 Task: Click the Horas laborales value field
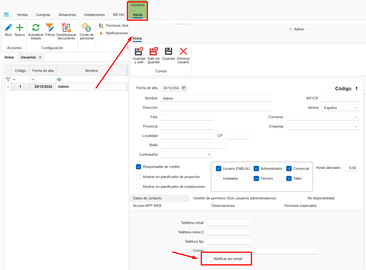tap(350, 168)
